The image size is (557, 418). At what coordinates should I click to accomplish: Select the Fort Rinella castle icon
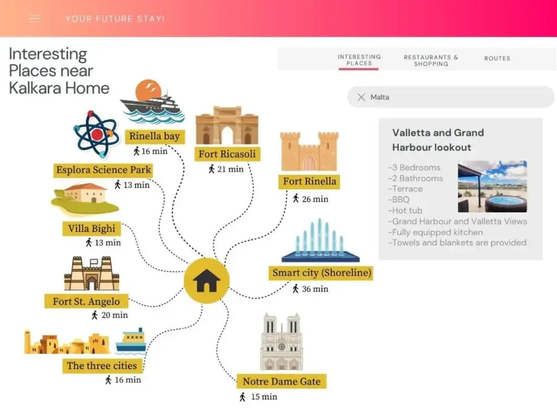coord(309,151)
